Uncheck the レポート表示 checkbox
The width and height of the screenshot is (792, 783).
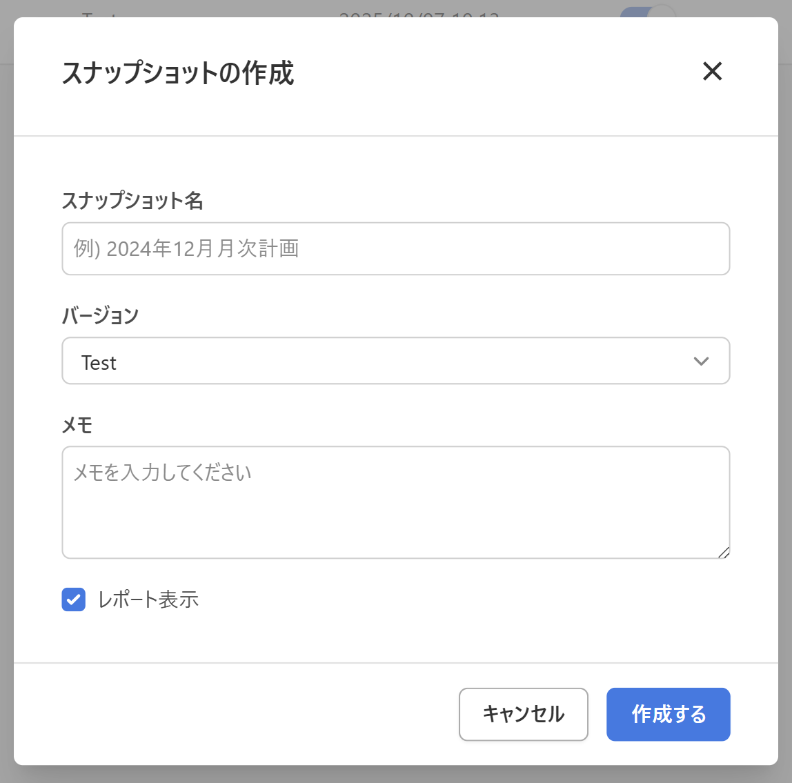click(x=74, y=599)
